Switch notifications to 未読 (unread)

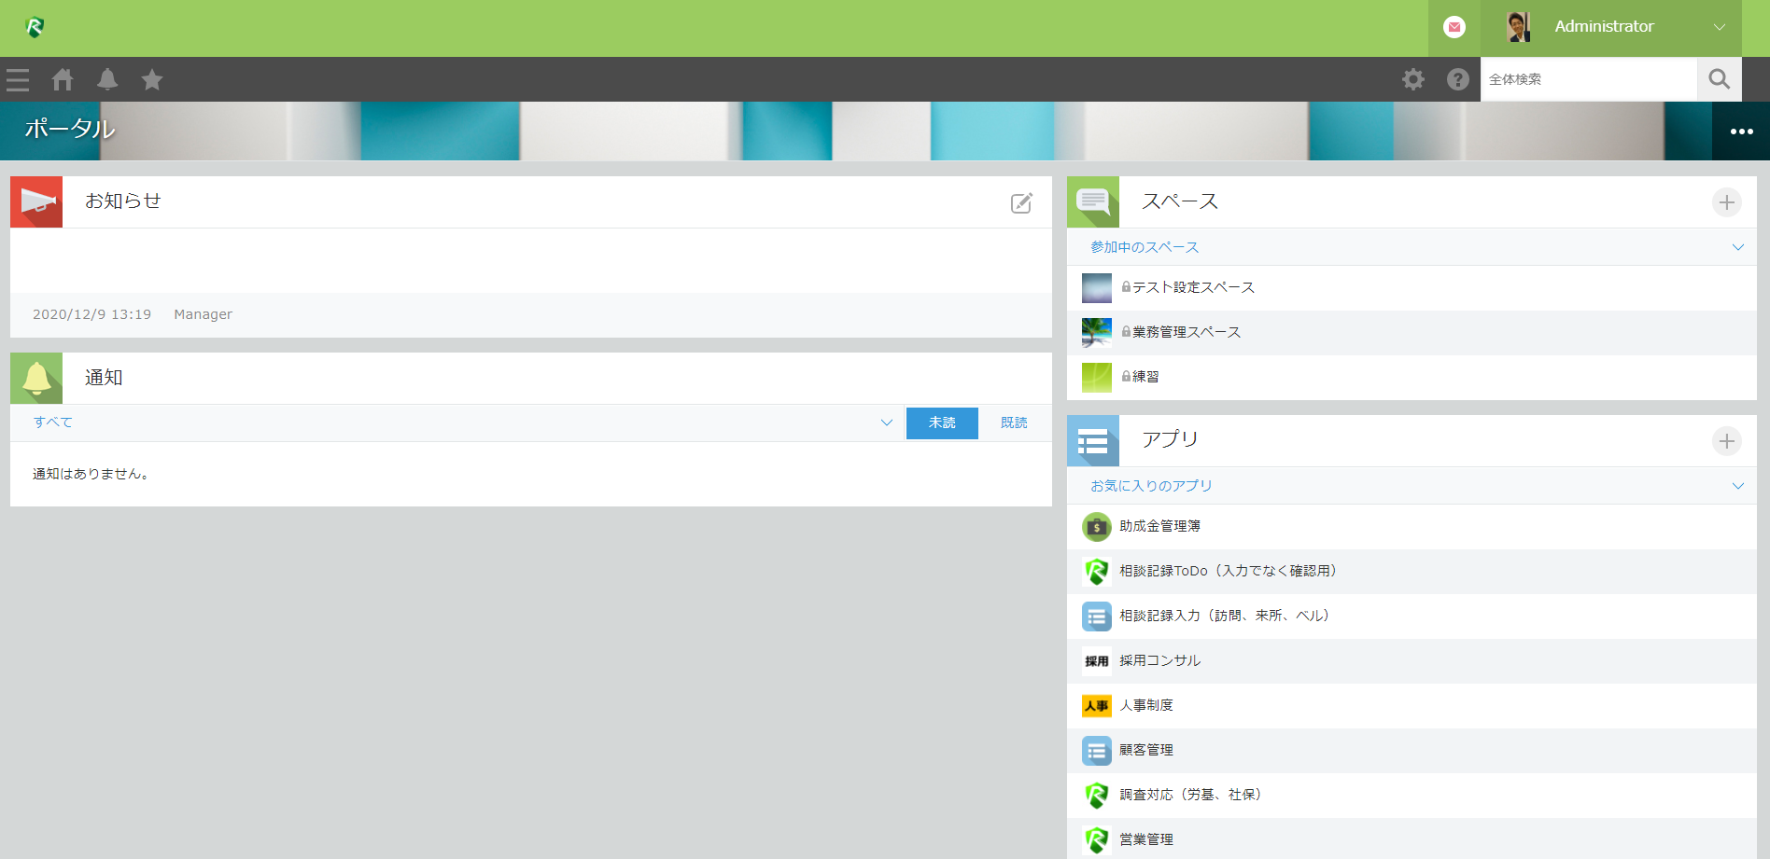pyautogui.click(x=942, y=423)
